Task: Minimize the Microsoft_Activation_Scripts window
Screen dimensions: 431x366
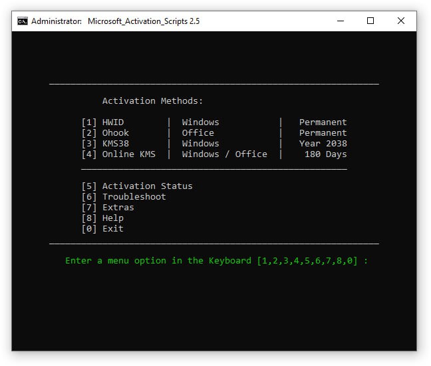Action: (x=340, y=21)
